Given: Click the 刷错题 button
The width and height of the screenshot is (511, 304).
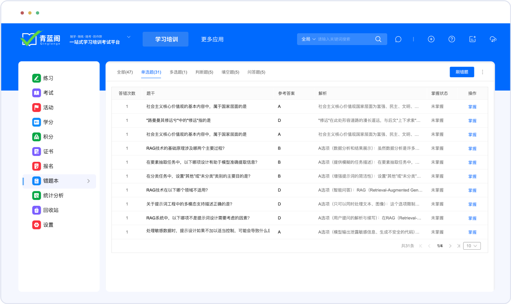Looking at the screenshot, I should point(461,72).
